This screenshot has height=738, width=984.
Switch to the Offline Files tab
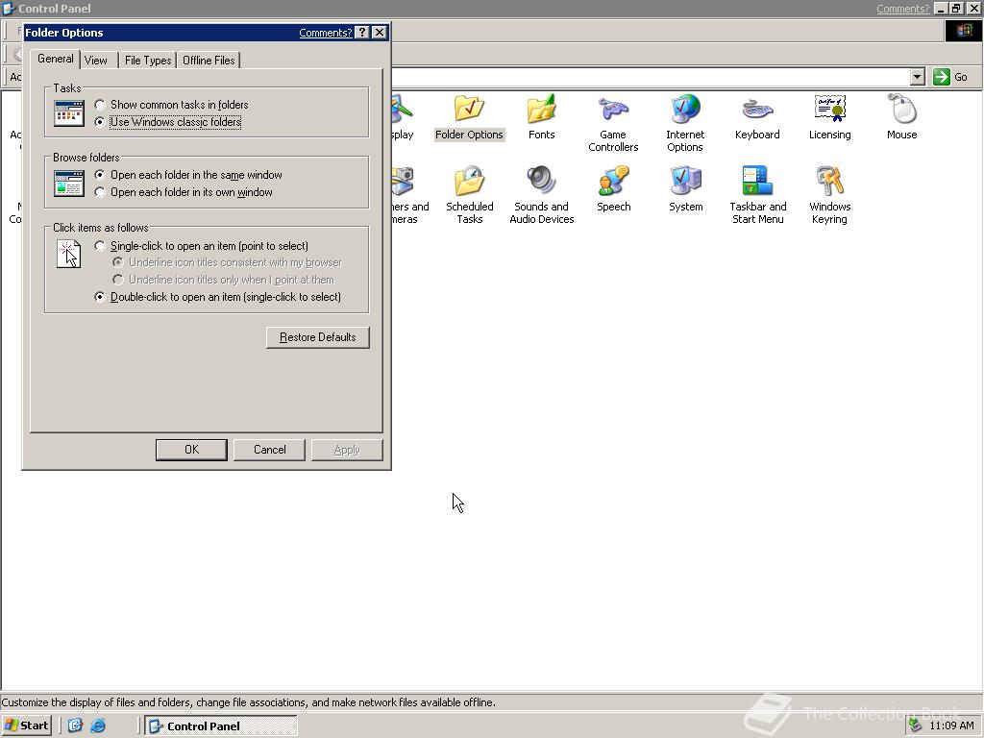[x=209, y=61]
